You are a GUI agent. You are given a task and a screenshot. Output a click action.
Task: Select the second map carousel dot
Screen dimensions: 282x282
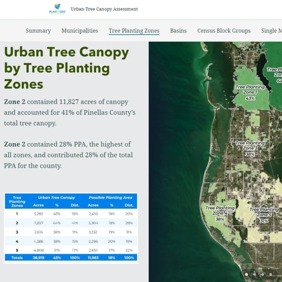pyautogui.click(x=254, y=274)
